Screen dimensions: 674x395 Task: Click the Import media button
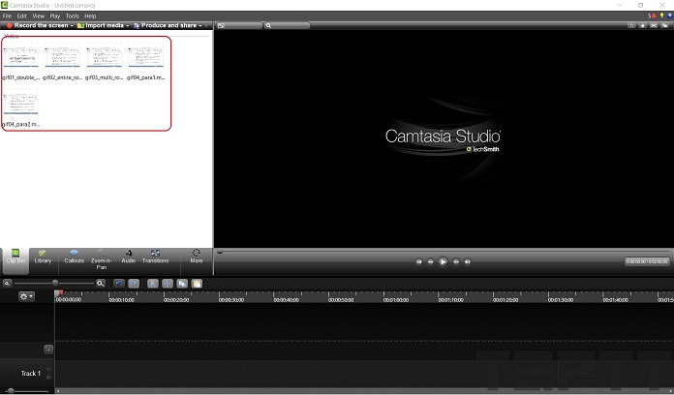pos(101,25)
